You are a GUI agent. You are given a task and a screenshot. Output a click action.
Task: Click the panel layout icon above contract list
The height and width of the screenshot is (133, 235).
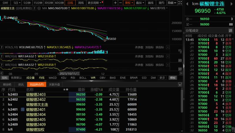pyautogui.click(x=180, y=85)
